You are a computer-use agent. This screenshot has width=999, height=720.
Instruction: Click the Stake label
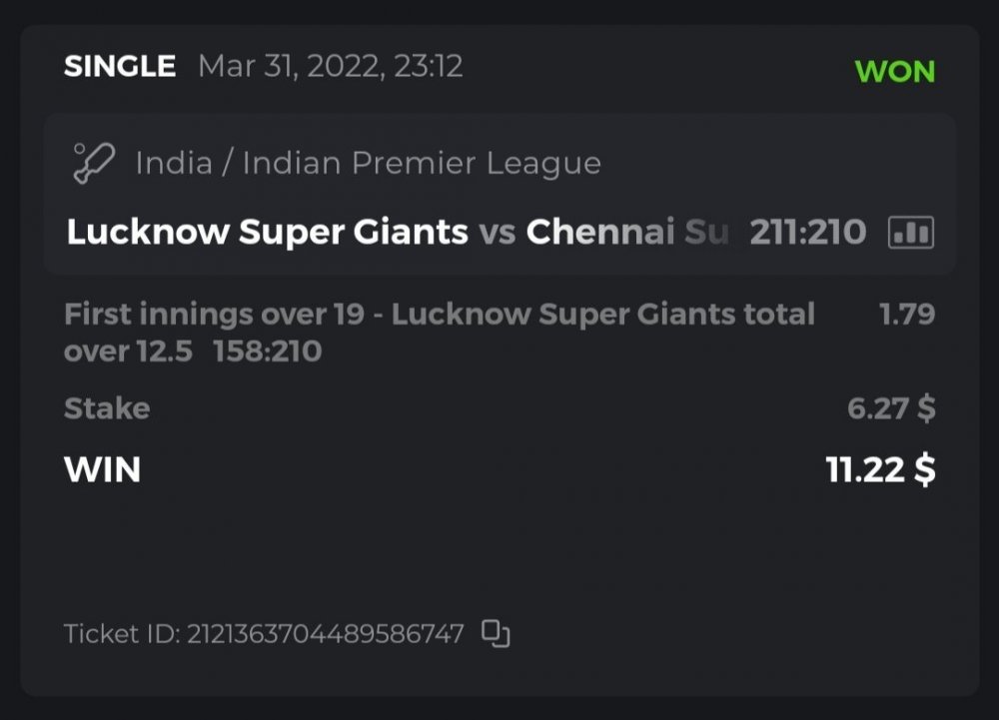click(107, 408)
